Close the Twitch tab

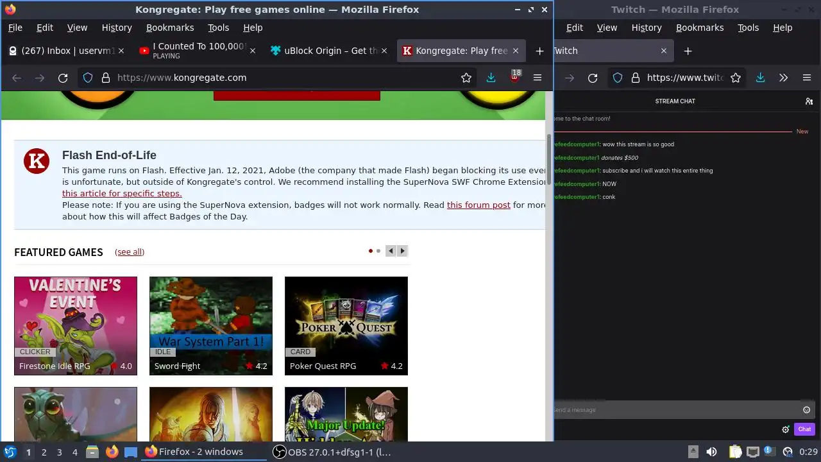(664, 51)
